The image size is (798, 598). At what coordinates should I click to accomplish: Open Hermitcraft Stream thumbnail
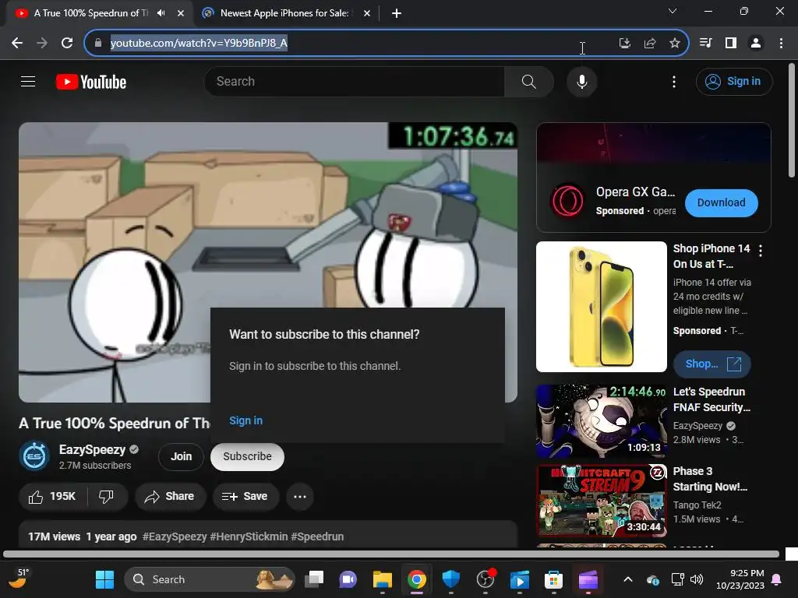click(601, 501)
